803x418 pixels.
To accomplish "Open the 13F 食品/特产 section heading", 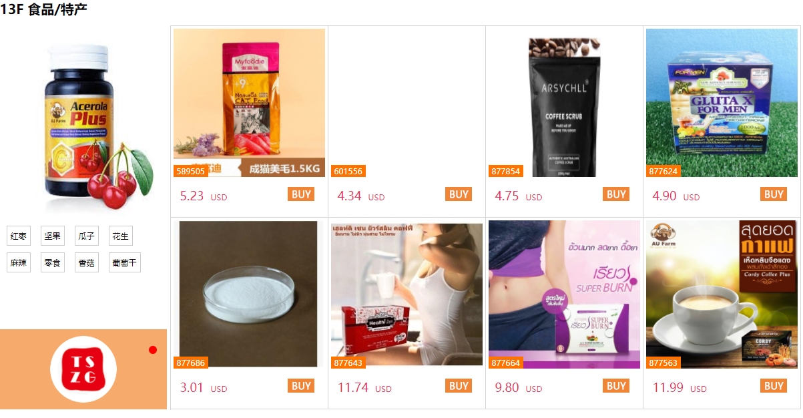I will coord(43,9).
